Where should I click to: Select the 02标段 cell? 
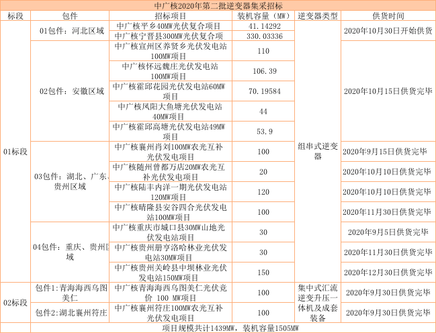15,303
